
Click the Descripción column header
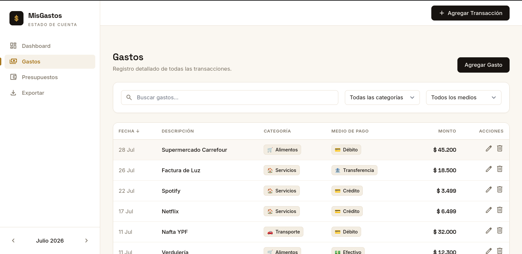(178, 131)
